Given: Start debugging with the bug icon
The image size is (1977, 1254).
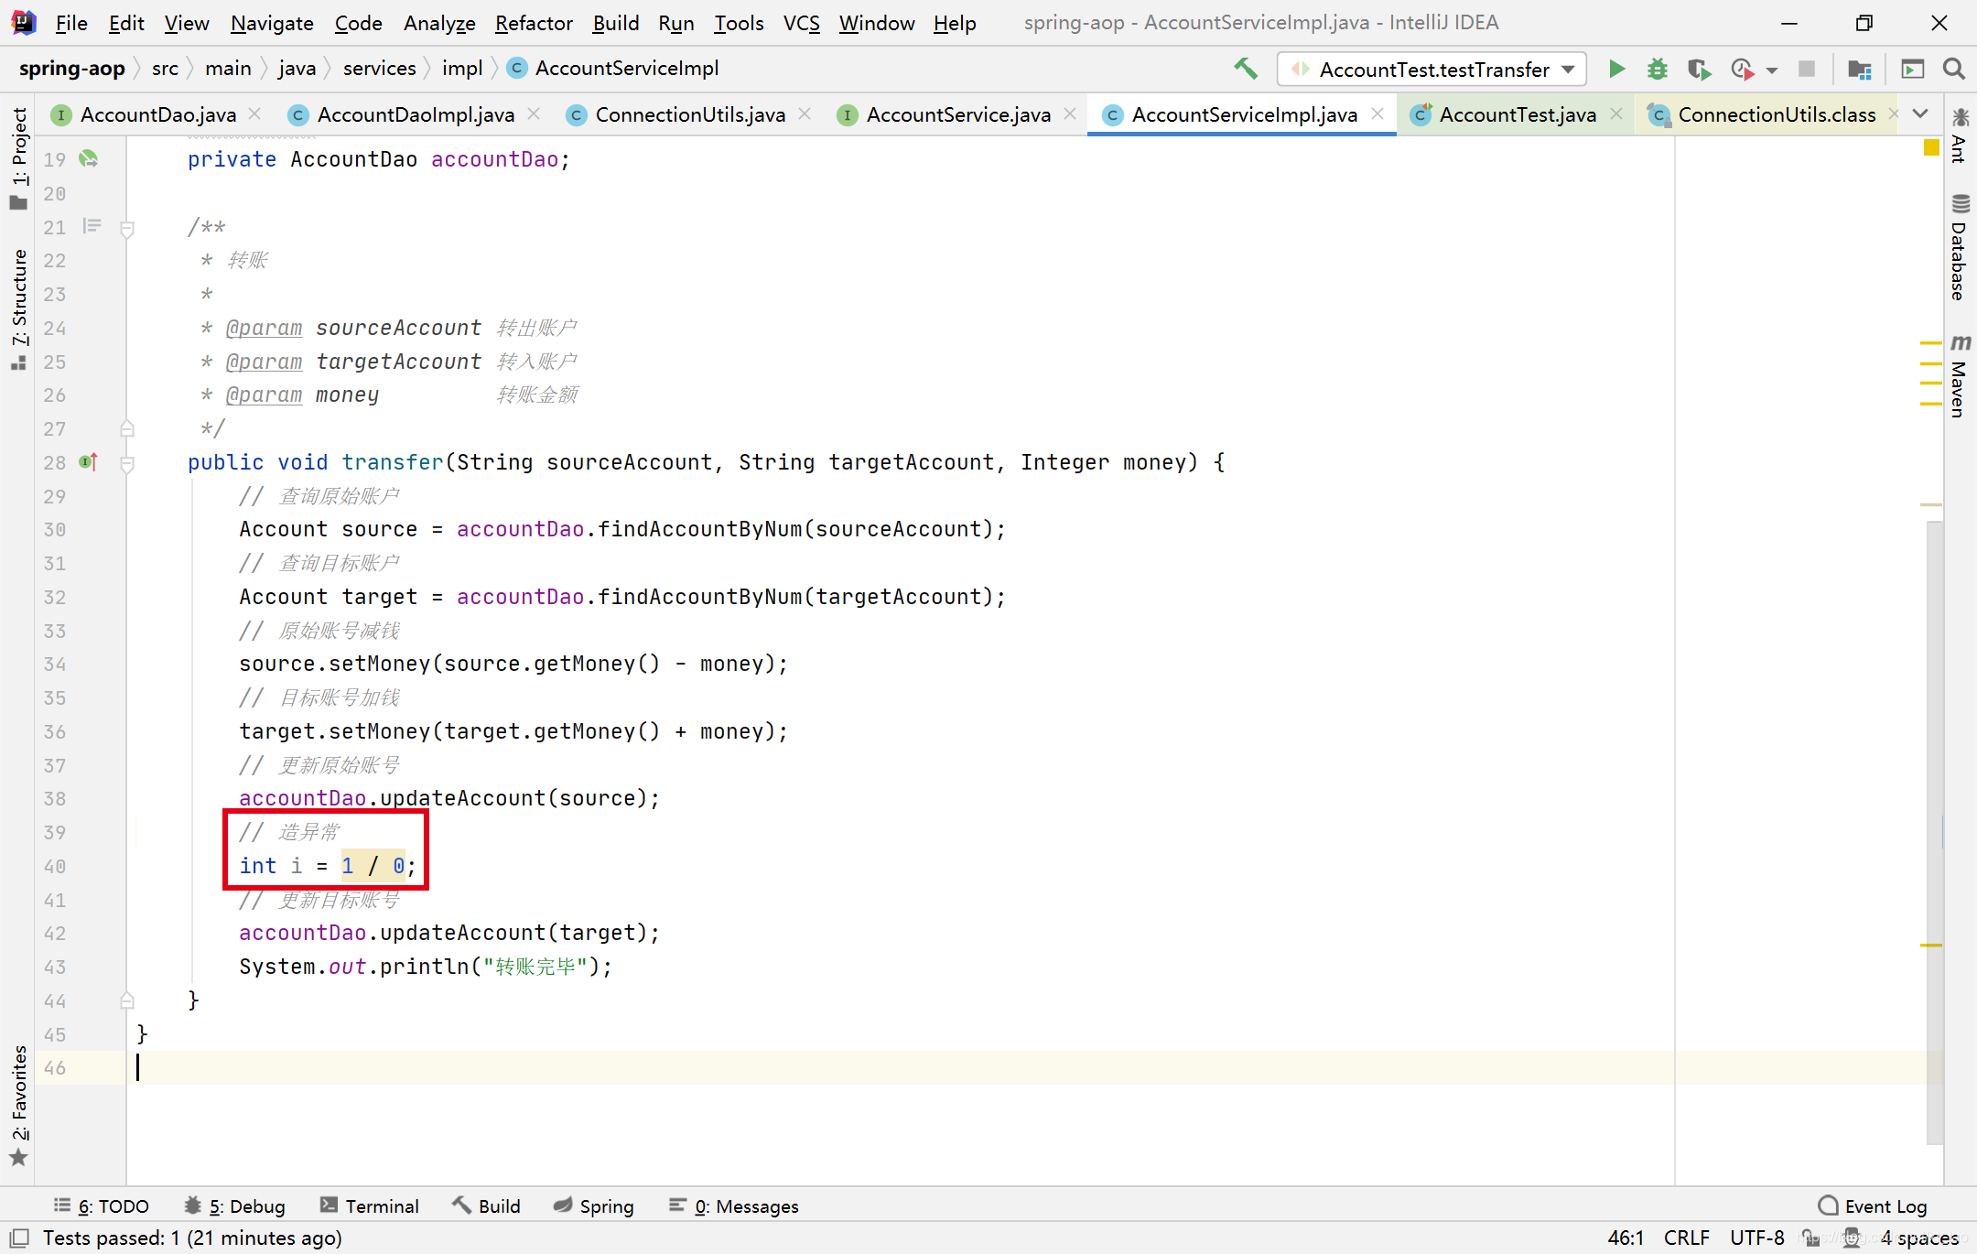Looking at the screenshot, I should click(x=1657, y=69).
